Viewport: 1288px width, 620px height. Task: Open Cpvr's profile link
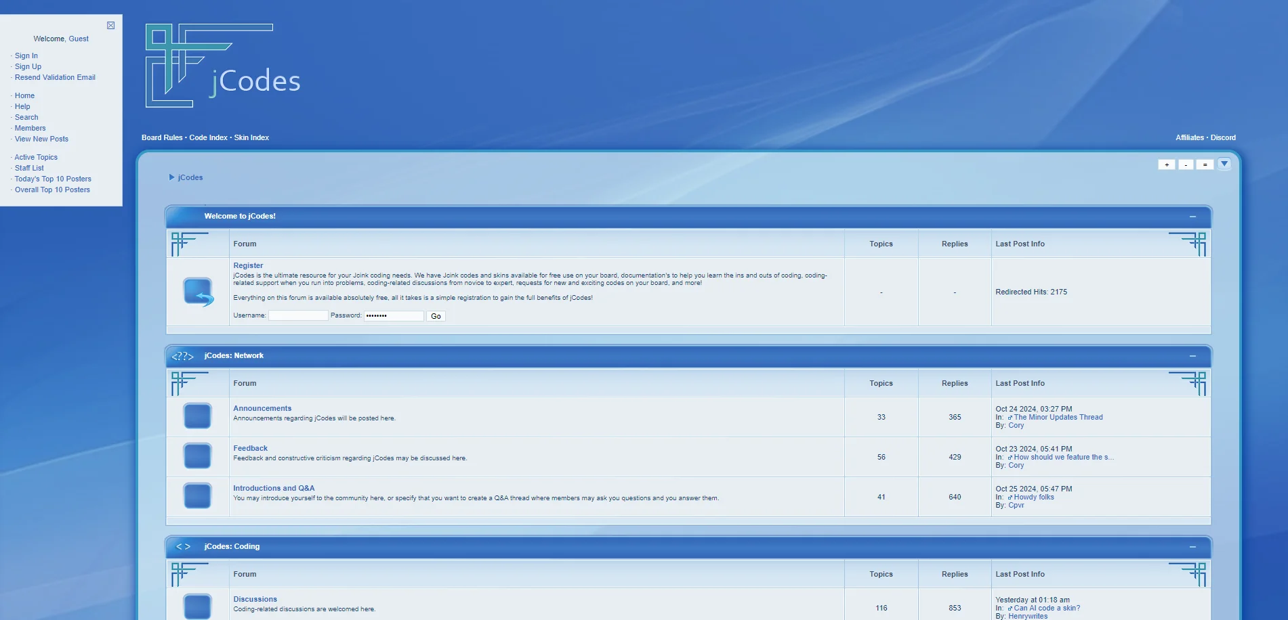1016,505
